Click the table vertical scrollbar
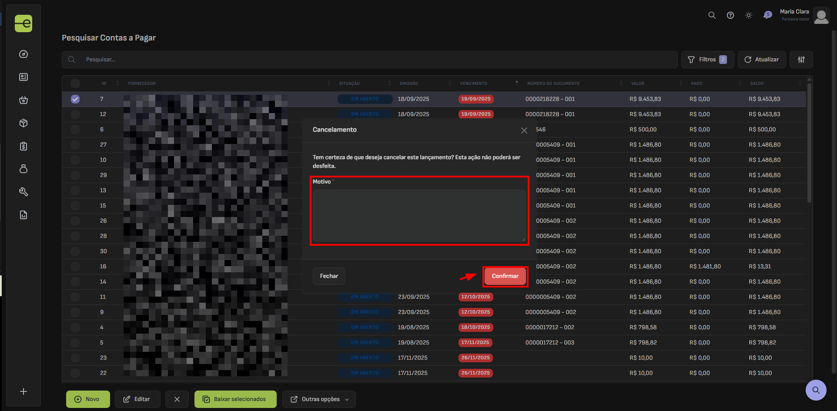The height and width of the screenshot is (411, 837). click(x=809, y=144)
